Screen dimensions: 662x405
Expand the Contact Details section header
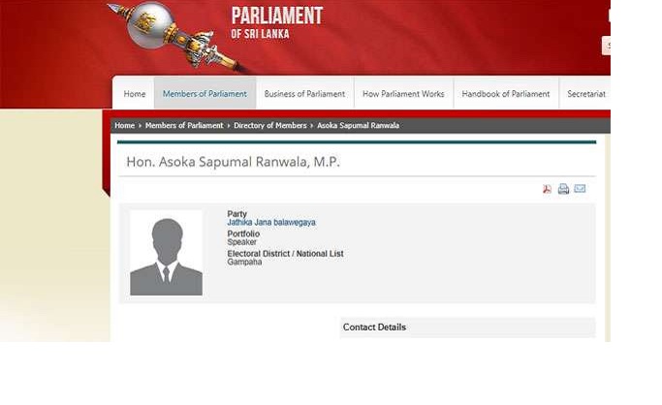pos(374,327)
